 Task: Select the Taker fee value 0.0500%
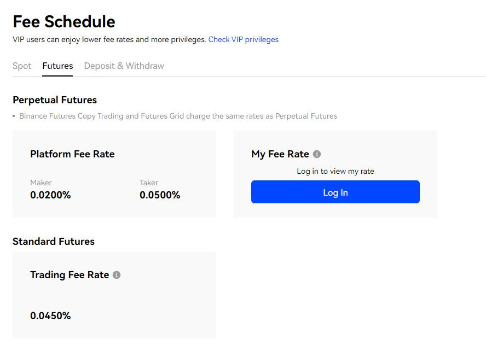[x=160, y=195]
